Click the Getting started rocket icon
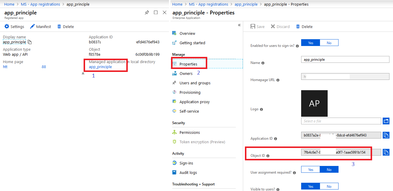Screen dimensions: 393x191 click(174, 43)
